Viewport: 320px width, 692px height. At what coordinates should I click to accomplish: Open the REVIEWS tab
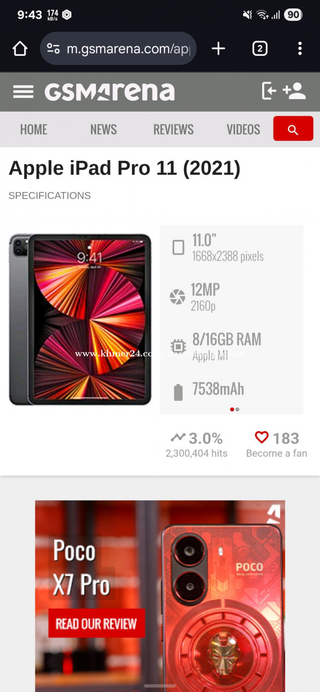(x=174, y=130)
